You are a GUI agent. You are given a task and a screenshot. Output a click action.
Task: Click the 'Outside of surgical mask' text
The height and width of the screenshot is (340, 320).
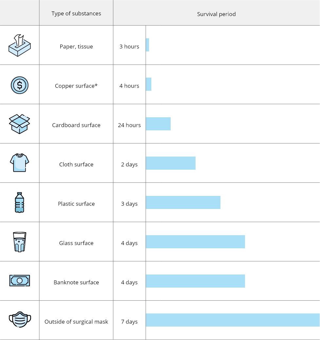pyautogui.click(x=76, y=322)
